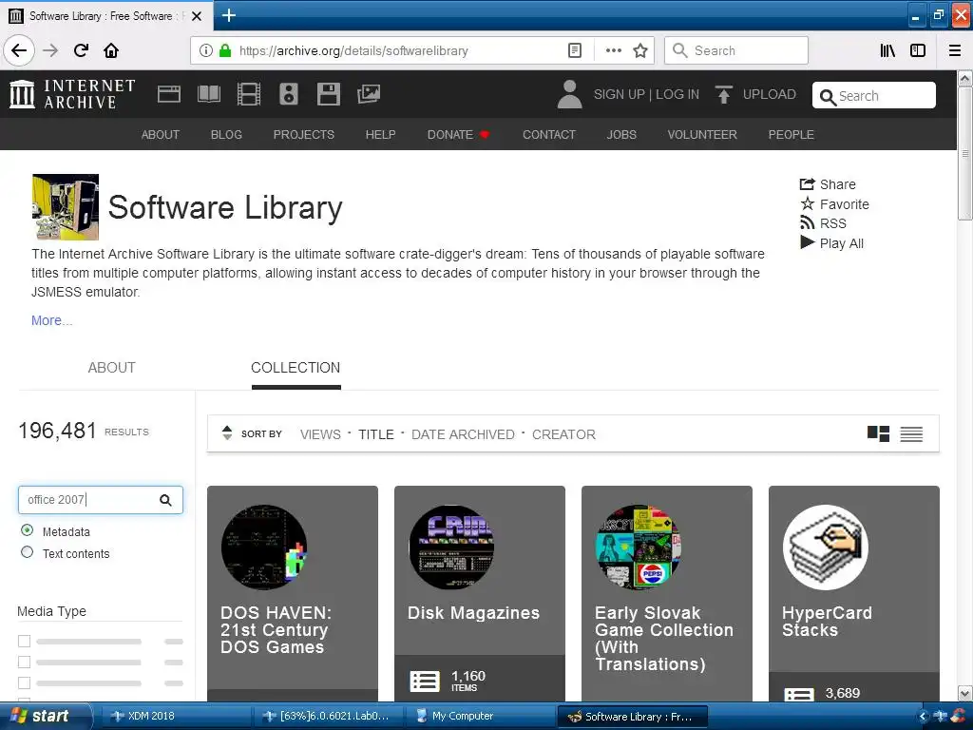973x730 pixels.
Task: Click the LOG IN link
Action: pyautogui.click(x=677, y=94)
